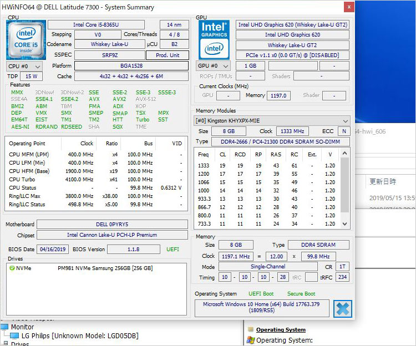Click the Whiskey Lake-U codename field
The height and width of the screenshot is (346, 416).
coord(110,44)
